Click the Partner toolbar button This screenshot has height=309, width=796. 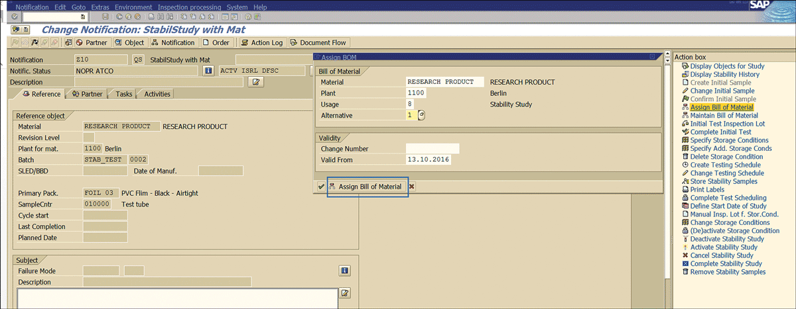tap(92, 43)
